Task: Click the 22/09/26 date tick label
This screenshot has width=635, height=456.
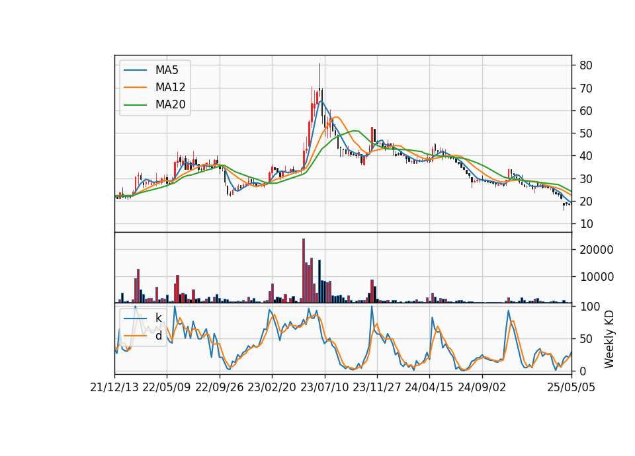Action: (220, 387)
